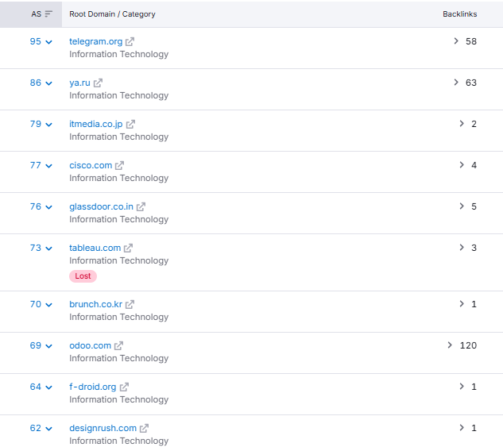Expand ya.ru backlinks arrow
The image size is (503, 447).
pos(456,83)
